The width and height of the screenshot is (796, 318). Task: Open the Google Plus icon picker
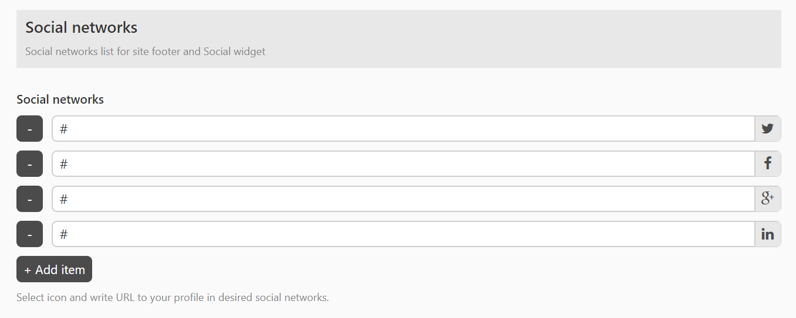point(767,199)
